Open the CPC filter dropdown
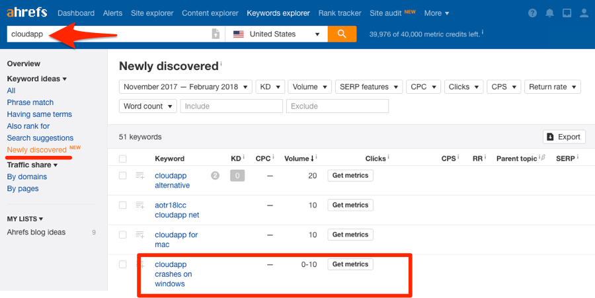 [424, 87]
